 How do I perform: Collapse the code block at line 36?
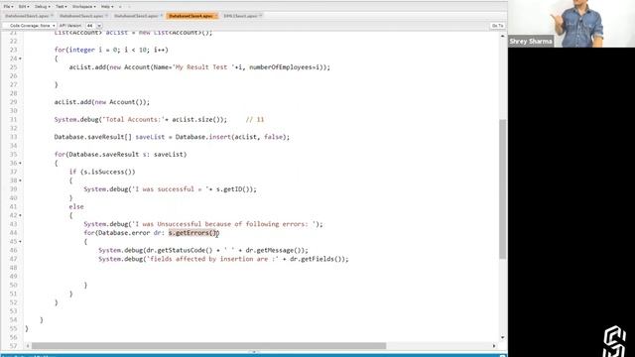tap(20, 163)
